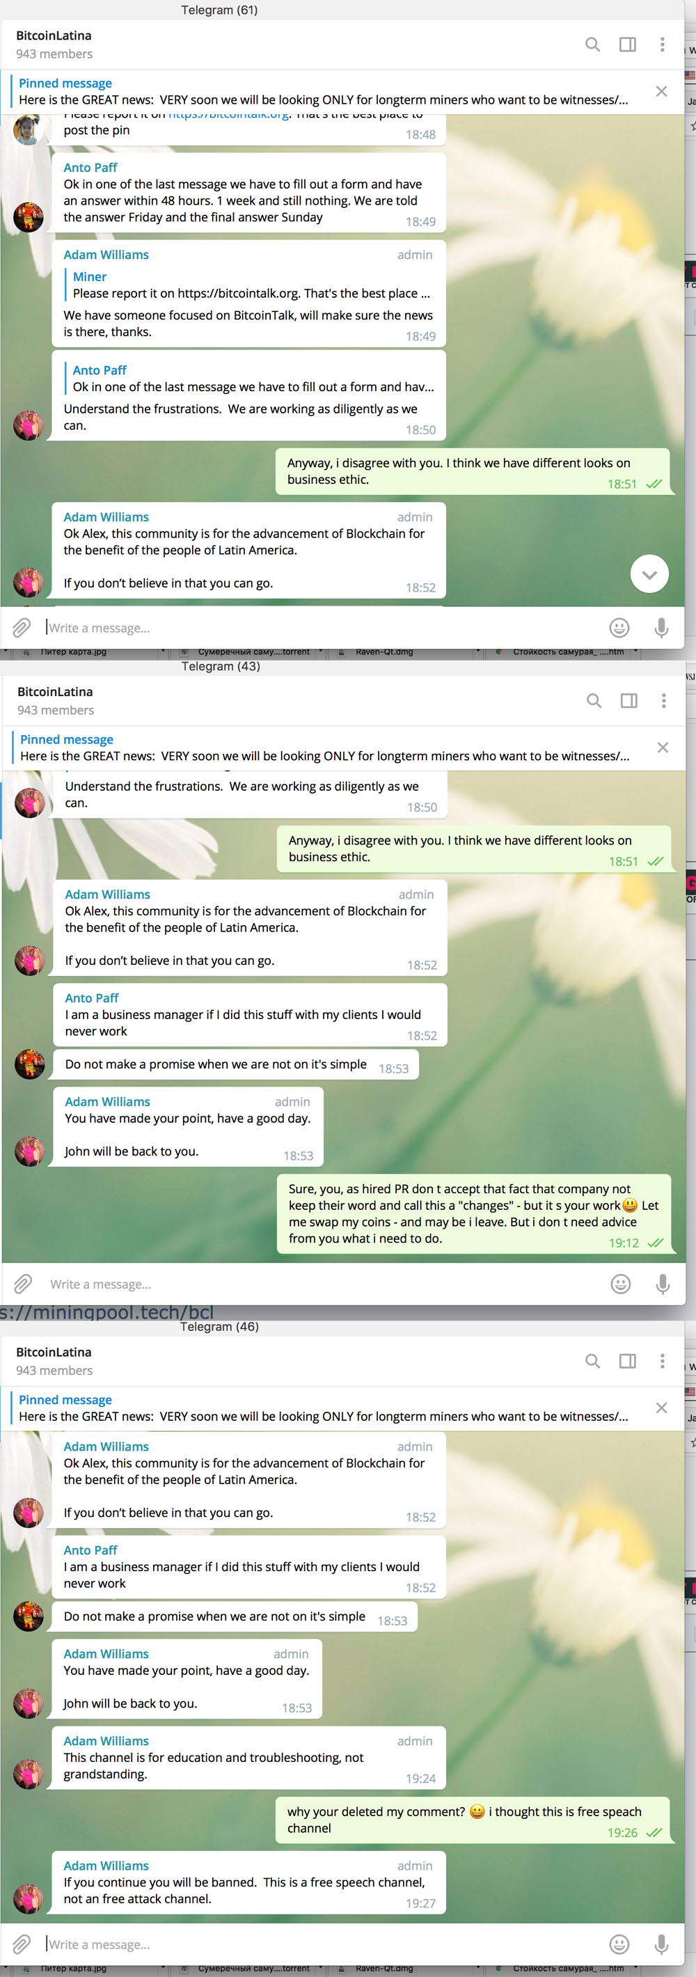Close the pinned message in bottom window

[661, 1408]
